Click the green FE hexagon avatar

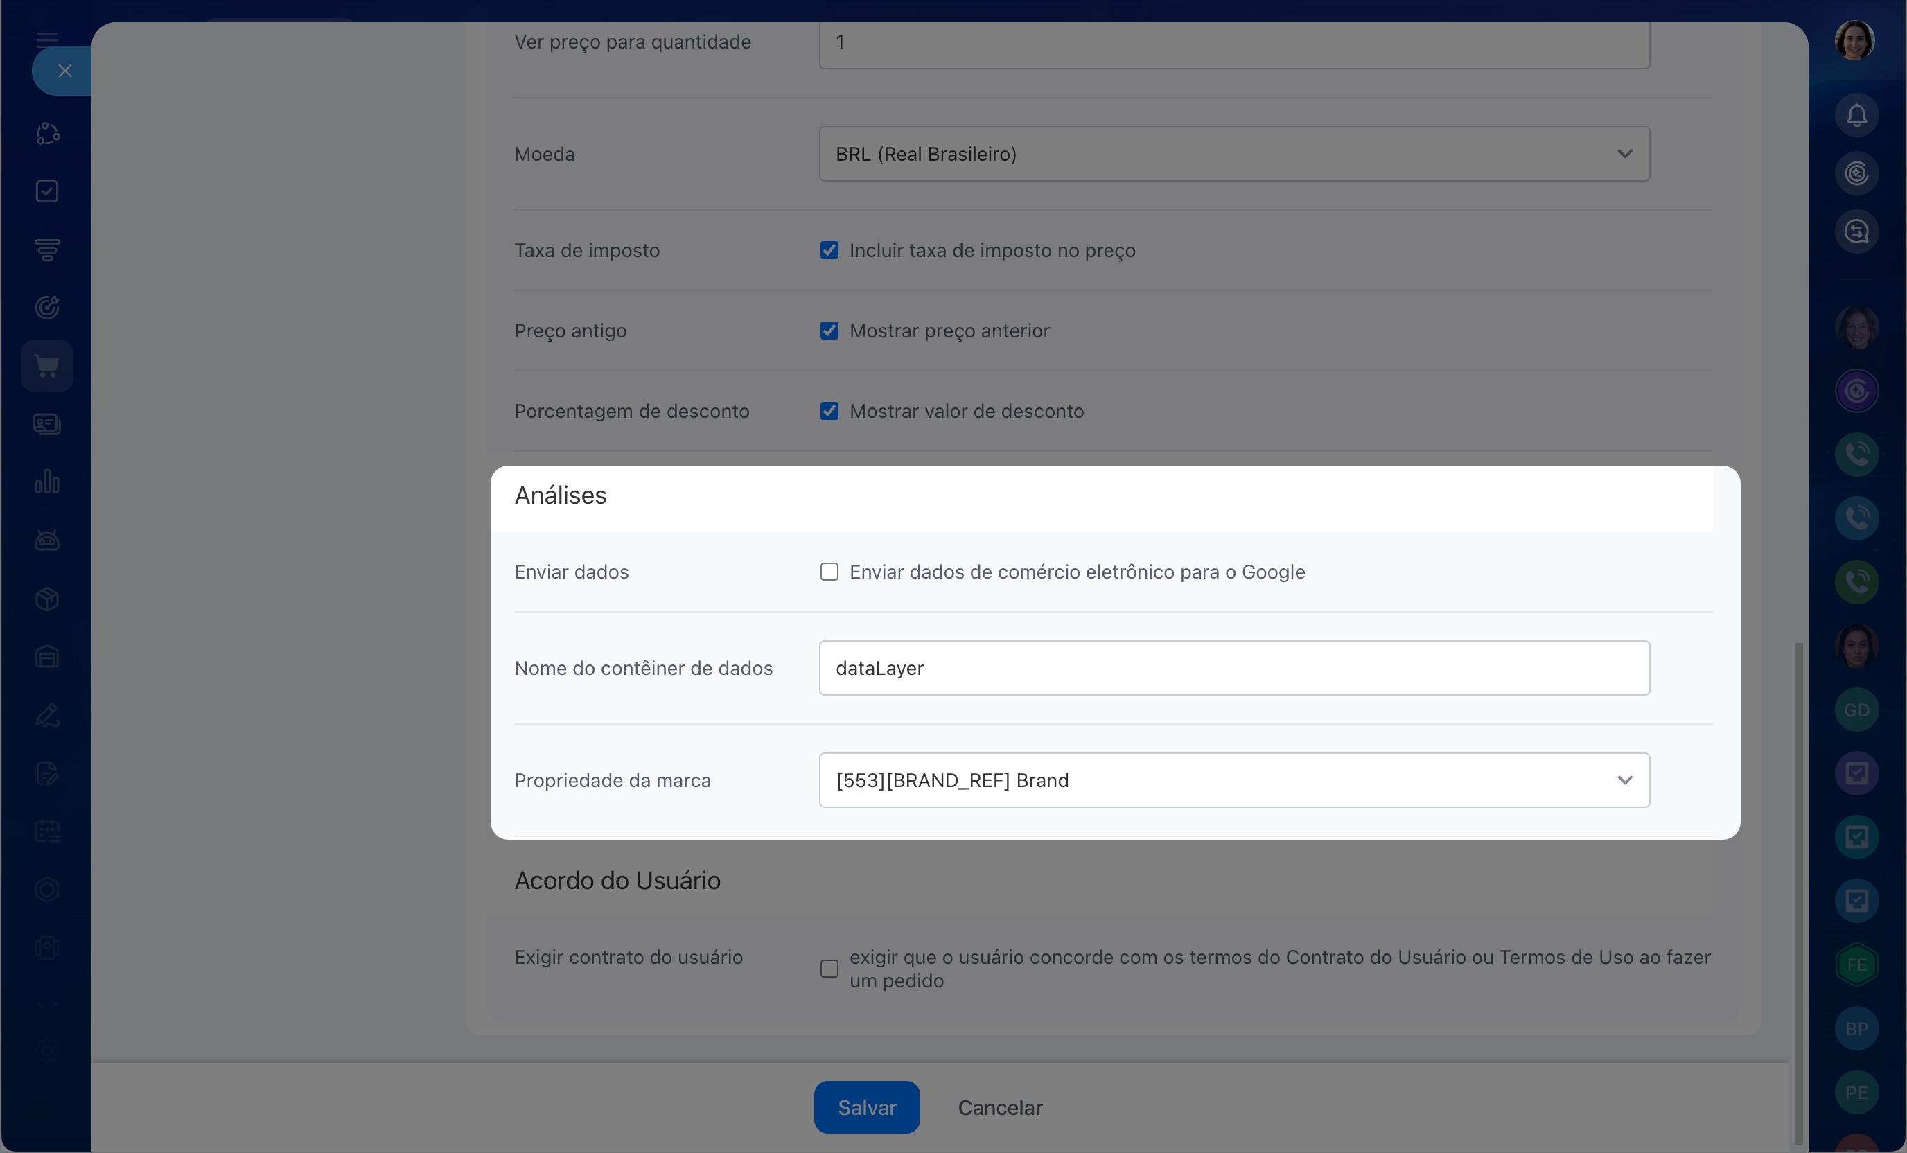[1856, 965]
